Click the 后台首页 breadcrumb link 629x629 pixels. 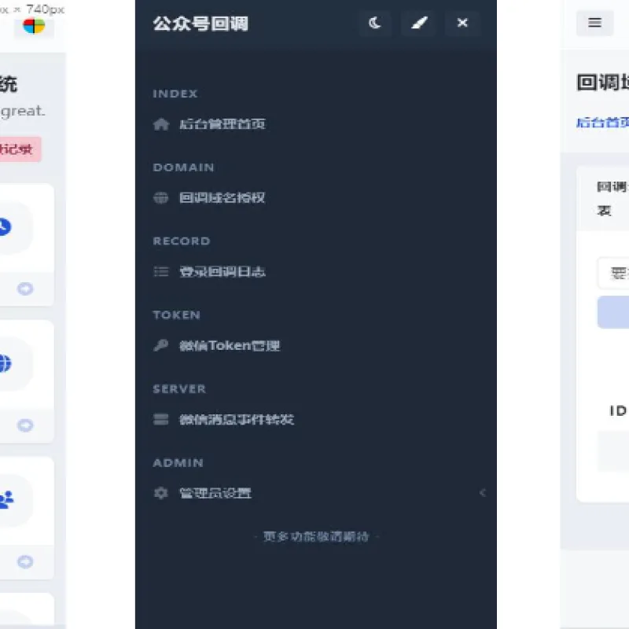602,123
